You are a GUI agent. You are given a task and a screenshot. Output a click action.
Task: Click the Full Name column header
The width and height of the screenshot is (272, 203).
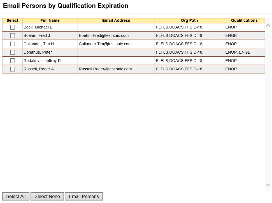point(50,20)
